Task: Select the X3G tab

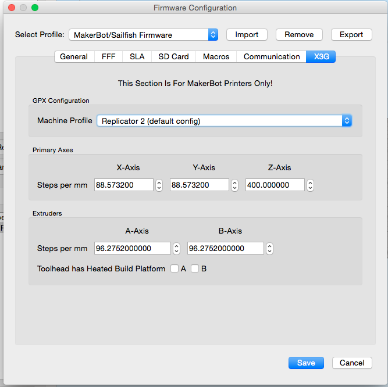Action: click(321, 56)
